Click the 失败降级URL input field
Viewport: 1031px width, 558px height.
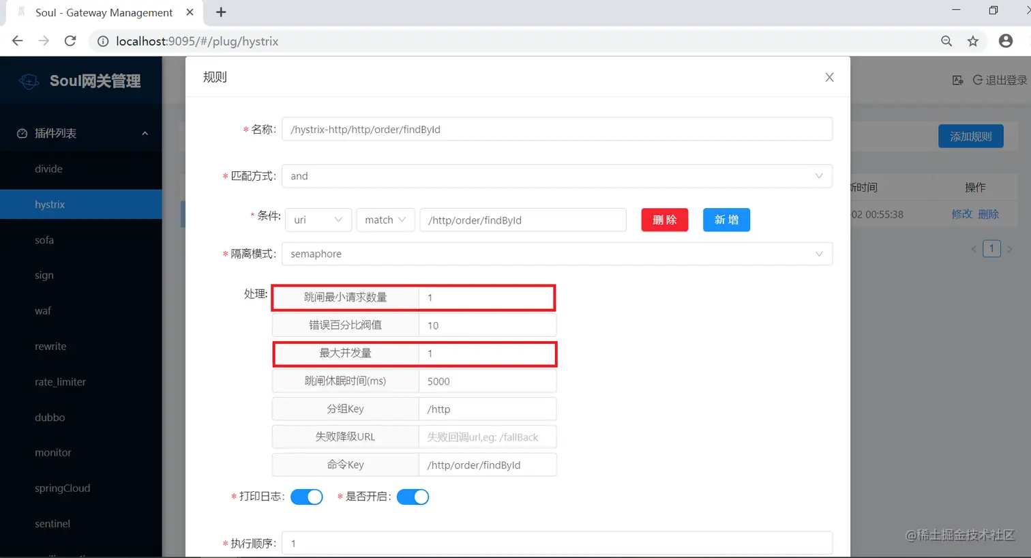click(x=488, y=437)
